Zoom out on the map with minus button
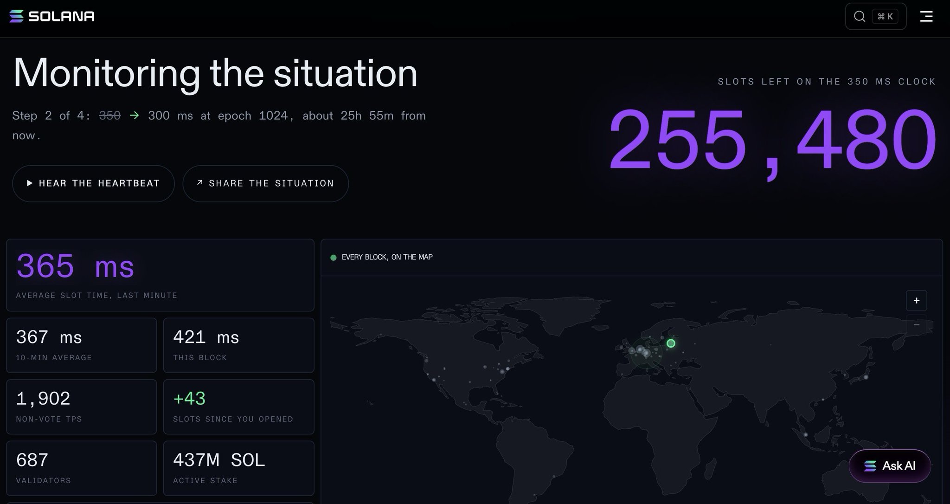Viewport: 950px width, 504px height. coord(917,325)
